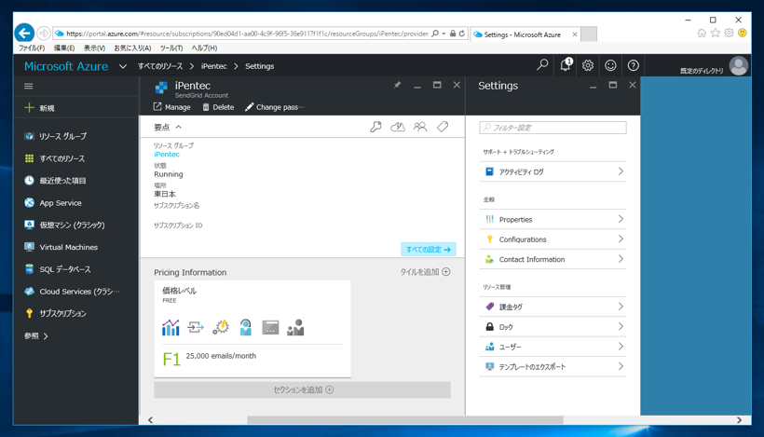Open the ヘルプ(H) menu

point(204,48)
